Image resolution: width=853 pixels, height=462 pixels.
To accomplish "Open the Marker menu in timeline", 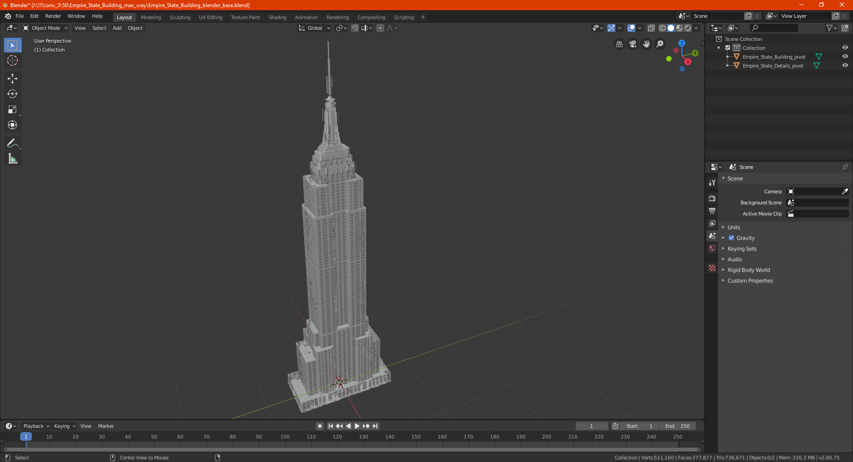I will coord(106,426).
